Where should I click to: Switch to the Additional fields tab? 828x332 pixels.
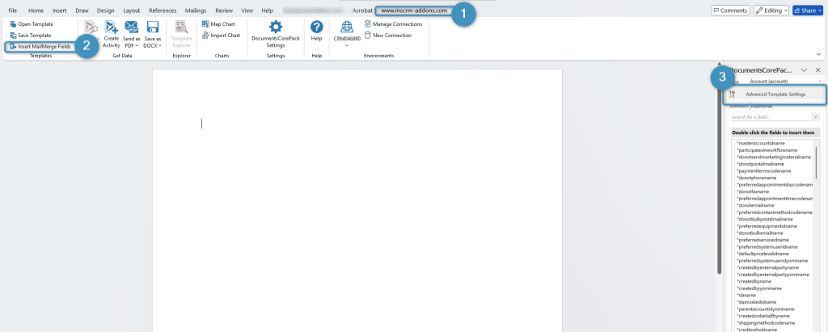point(762,106)
